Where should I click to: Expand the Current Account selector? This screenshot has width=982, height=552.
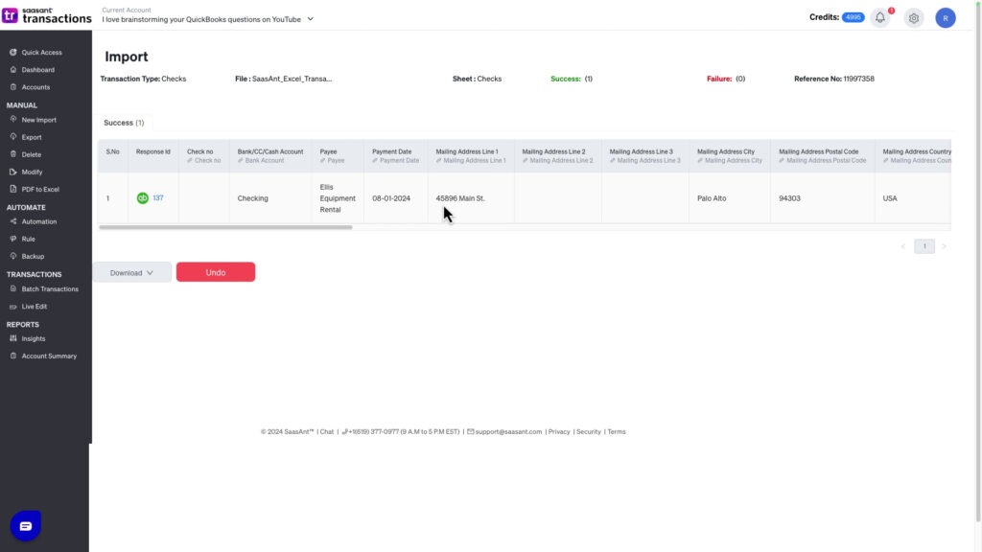pos(309,18)
